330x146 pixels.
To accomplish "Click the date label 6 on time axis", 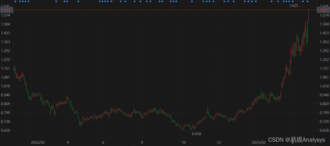I will [x=103, y=142].
